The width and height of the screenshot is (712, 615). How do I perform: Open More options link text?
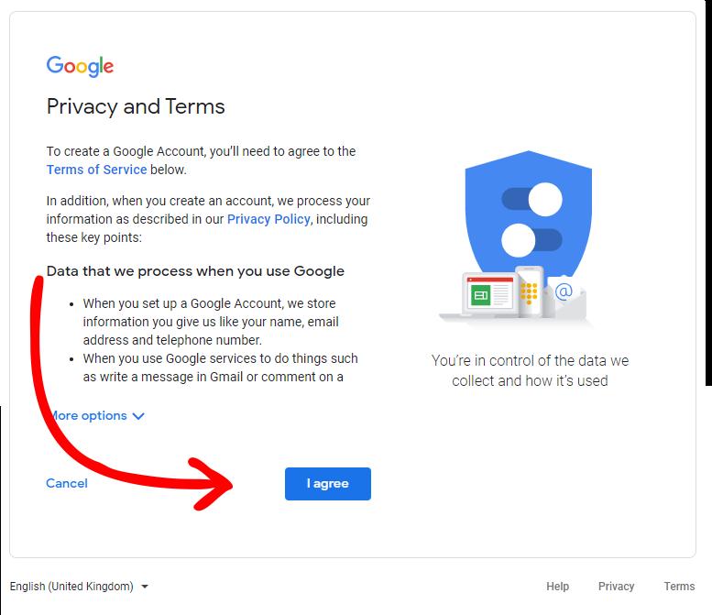click(88, 415)
